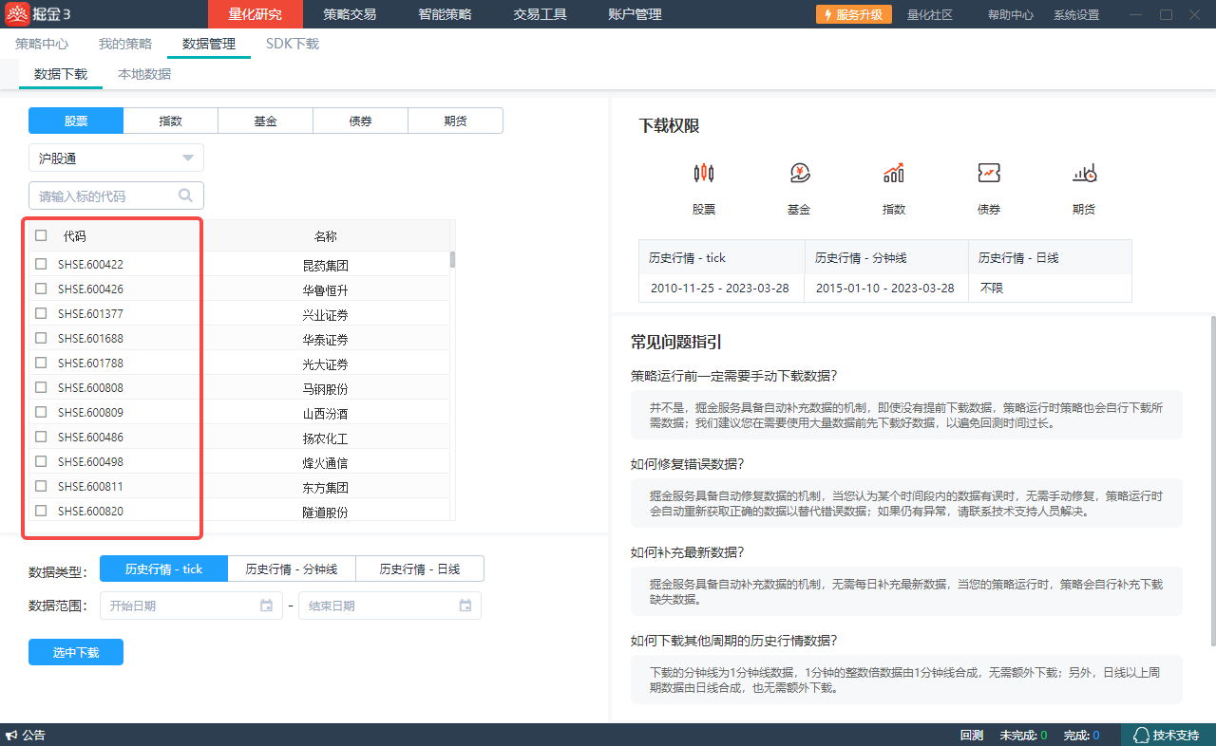Select the 本地数据 tab
The width and height of the screenshot is (1216, 746).
(144, 74)
